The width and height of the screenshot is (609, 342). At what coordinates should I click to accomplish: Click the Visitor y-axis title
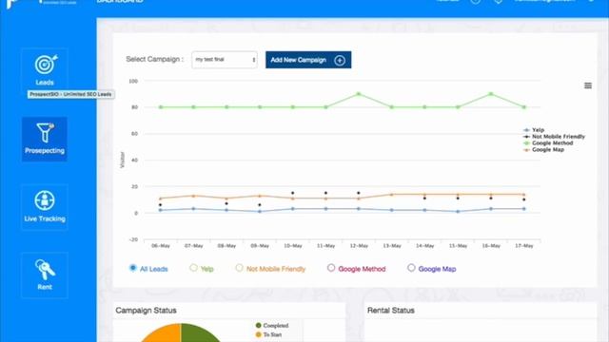123,160
